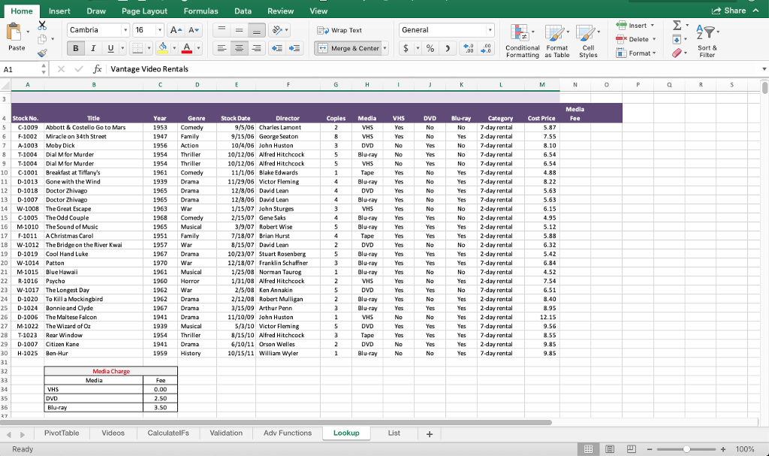
Task: Click the Paste clipboard icon
Action: (x=14, y=32)
